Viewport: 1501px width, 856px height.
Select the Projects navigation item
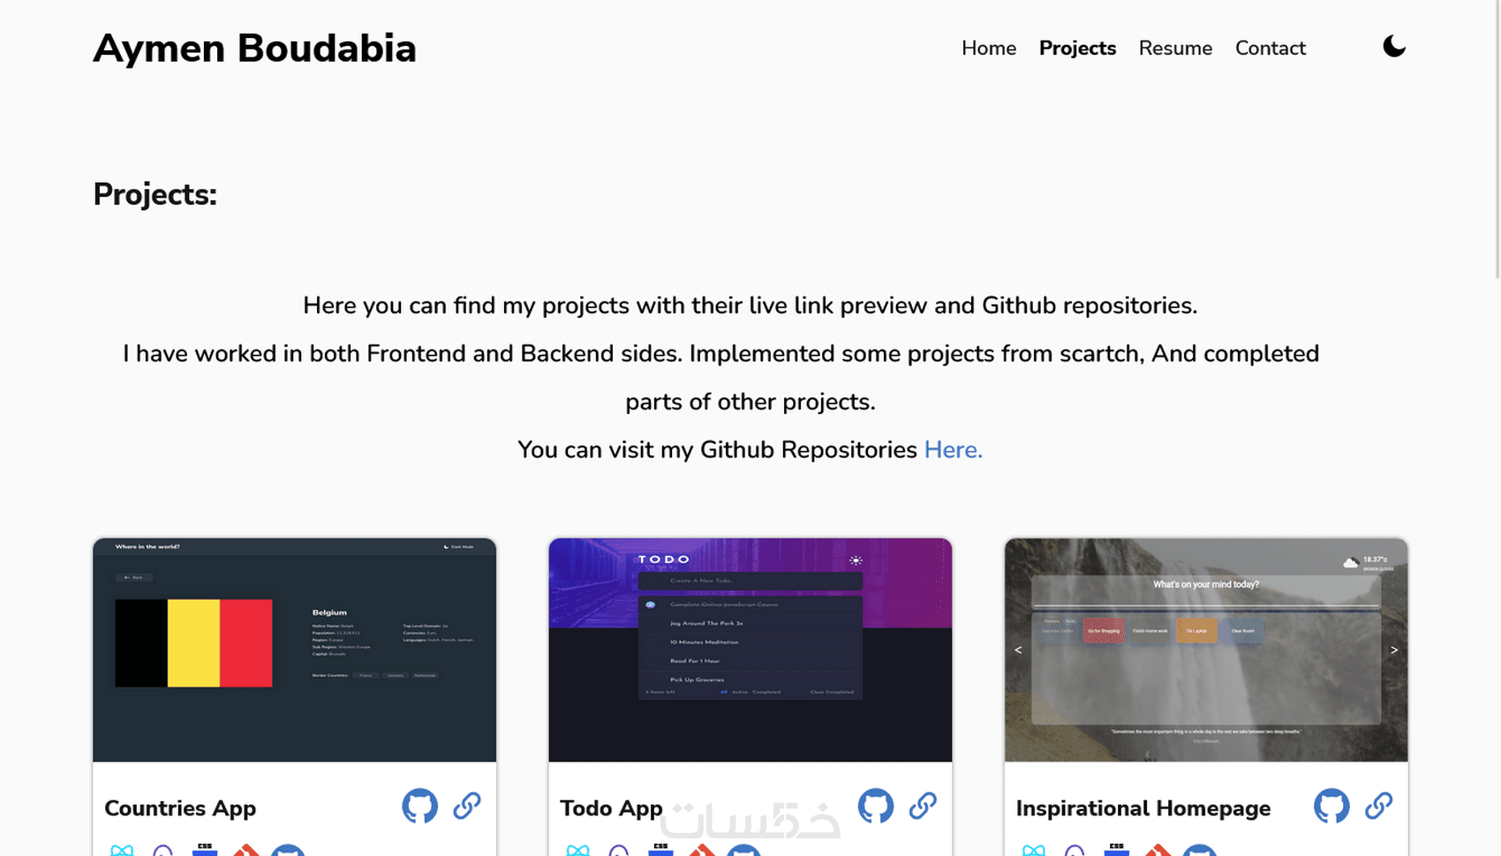(x=1077, y=49)
